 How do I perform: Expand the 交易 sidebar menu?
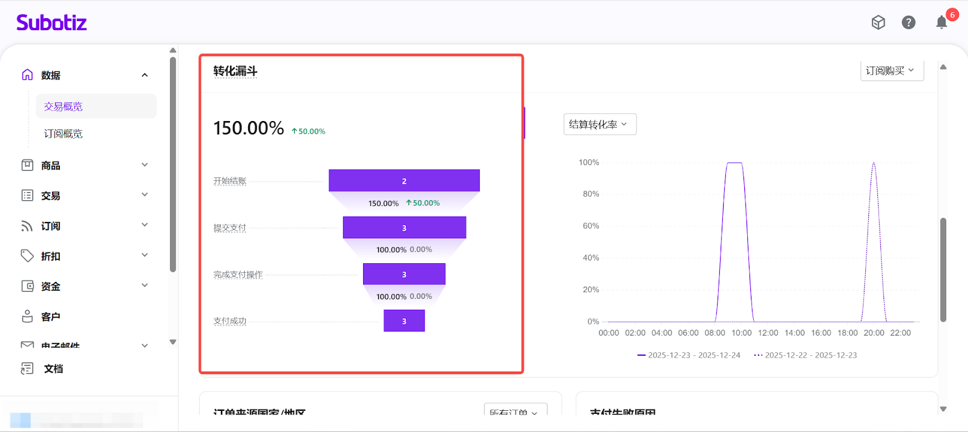(x=145, y=195)
